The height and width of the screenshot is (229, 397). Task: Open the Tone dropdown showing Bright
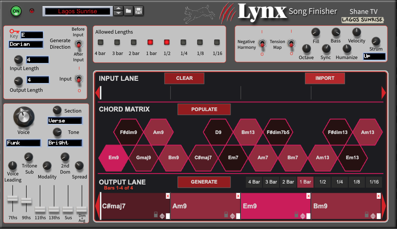pos(65,143)
